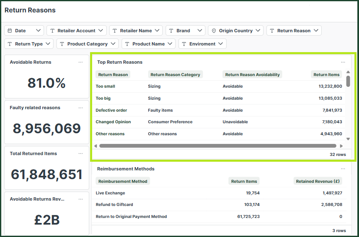Screen dimensions: 359x237
Task: Click the 7,841,973 return items value
Action: 332,110
